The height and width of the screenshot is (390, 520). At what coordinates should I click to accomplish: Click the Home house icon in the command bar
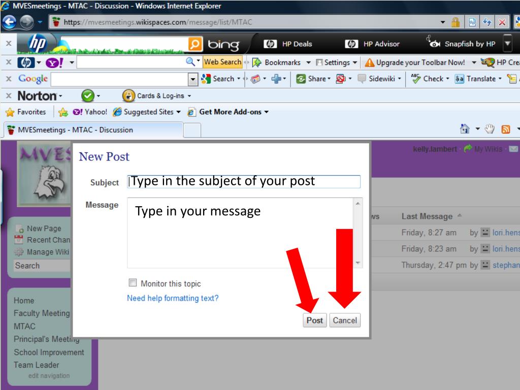click(x=465, y=128)
